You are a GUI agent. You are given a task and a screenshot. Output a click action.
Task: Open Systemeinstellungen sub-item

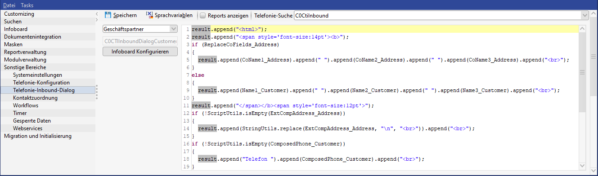pos(37,75)
